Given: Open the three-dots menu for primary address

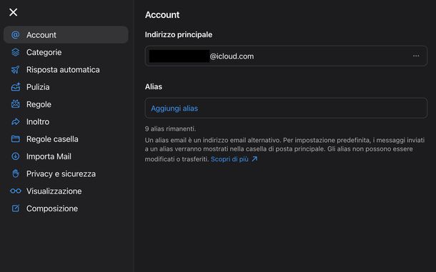Looking at the screenshot, I should pos(416,56).
